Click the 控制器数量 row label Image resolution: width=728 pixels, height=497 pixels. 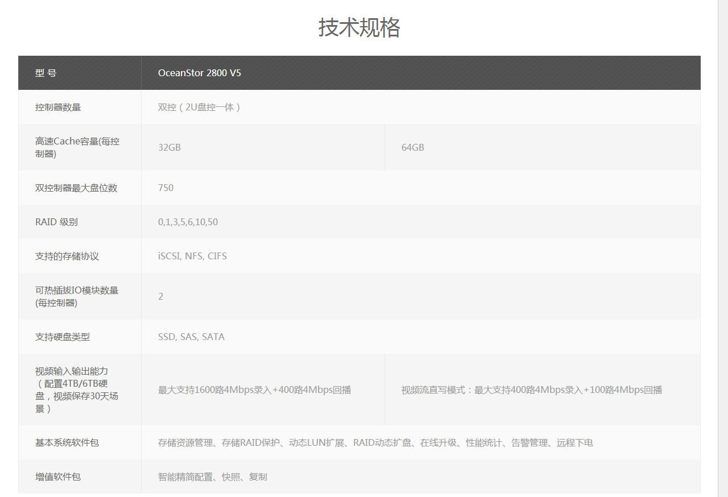[58, 107]
